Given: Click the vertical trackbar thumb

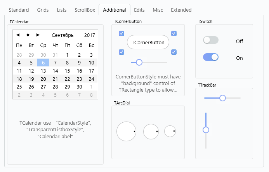Looking at the screenshot, I should [x=206, y=130].
